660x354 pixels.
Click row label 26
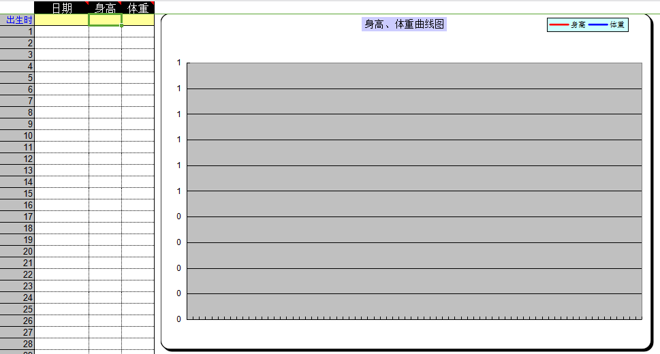tap(17, 321)
